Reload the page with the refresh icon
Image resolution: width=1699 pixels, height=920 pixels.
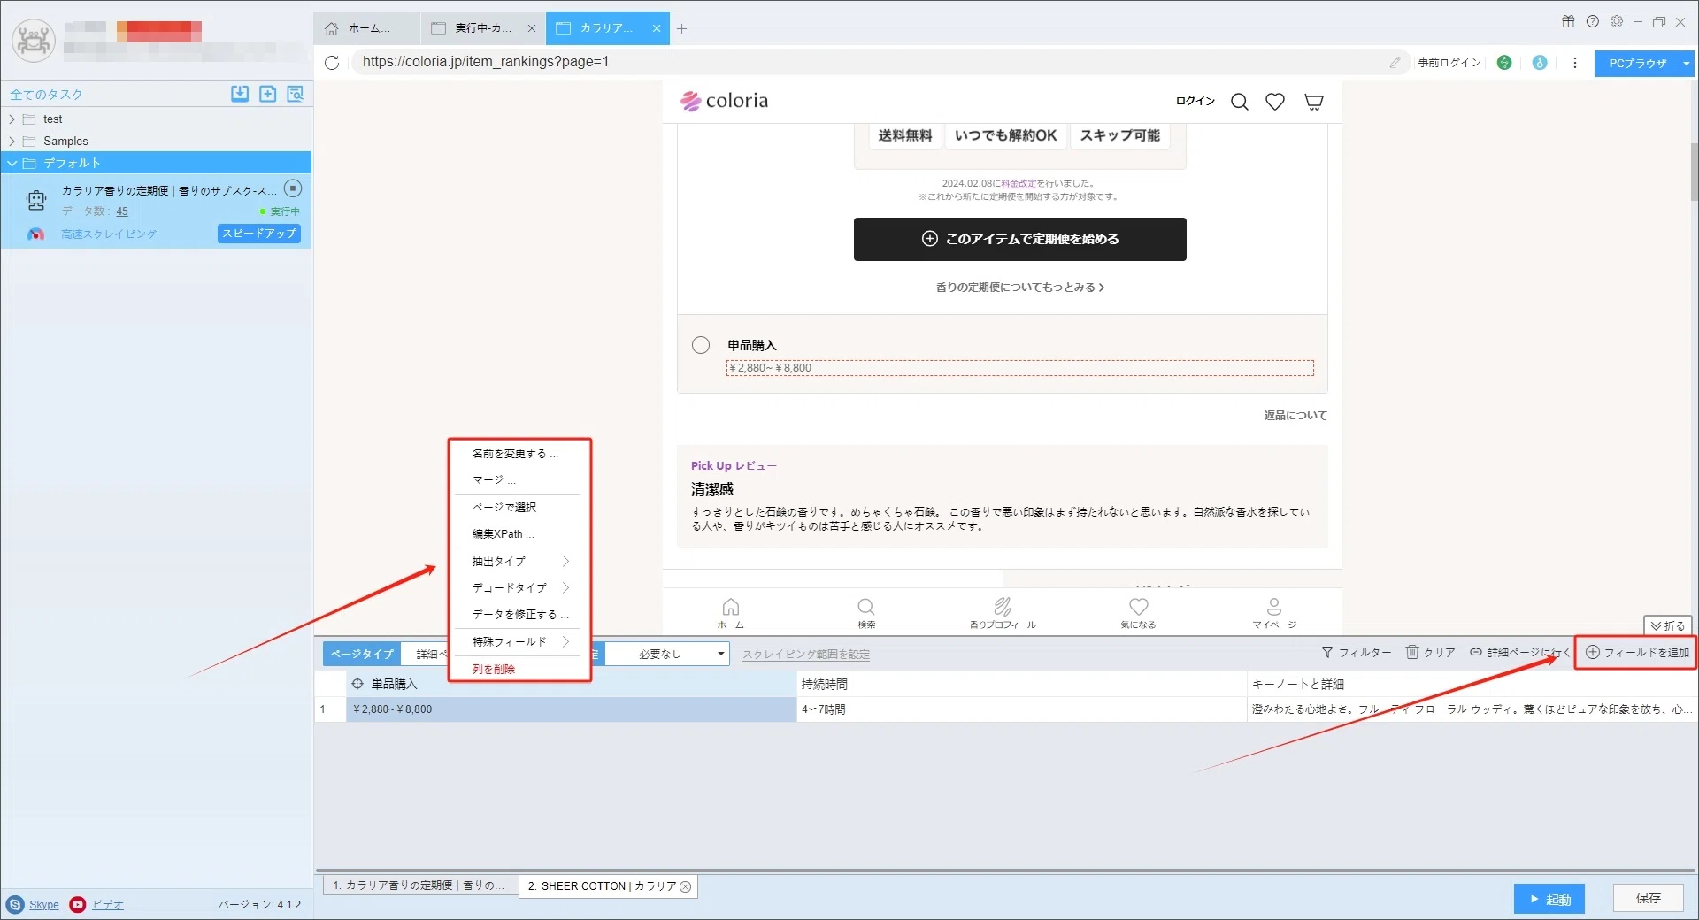[332, 62]
